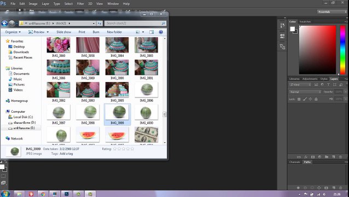Open the Window menu
Viewport: 349px width, 197px height.
point(113,4)
